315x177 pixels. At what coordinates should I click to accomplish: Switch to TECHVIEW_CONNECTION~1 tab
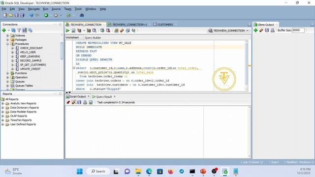129,25
